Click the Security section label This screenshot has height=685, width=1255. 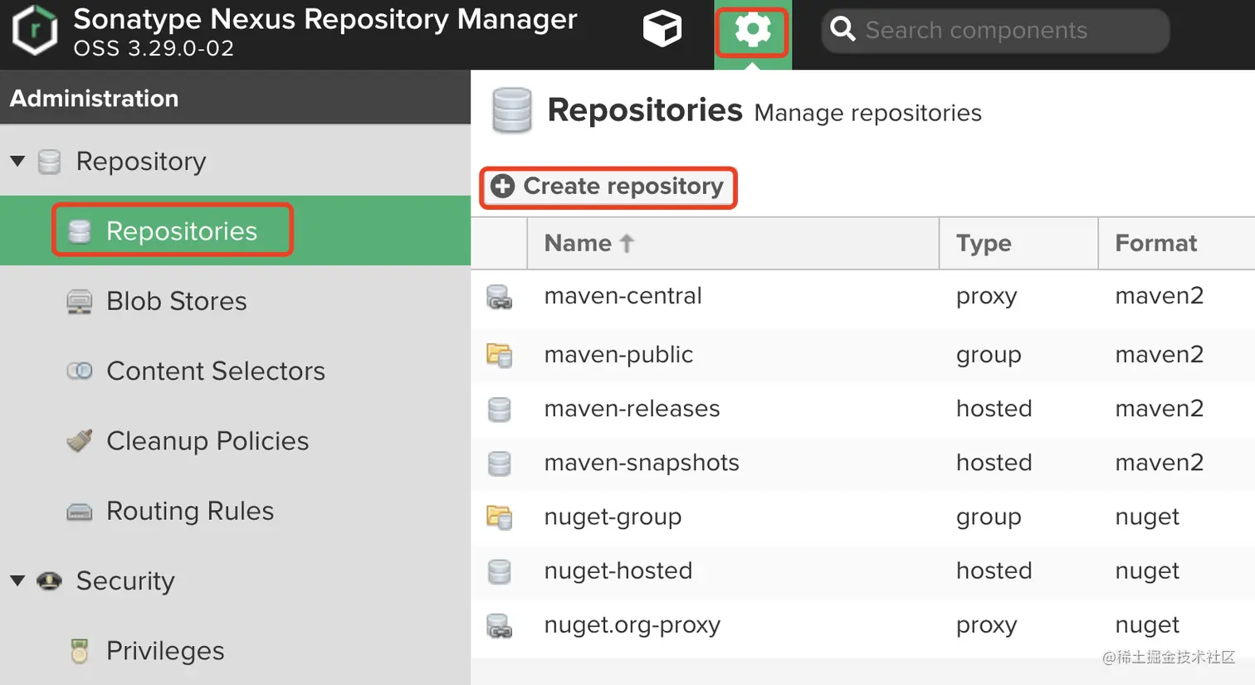pyautogui.click(x=125, y=581)
